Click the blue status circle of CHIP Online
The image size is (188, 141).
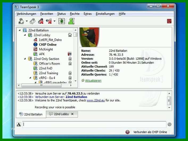click(x=35, y=44)
